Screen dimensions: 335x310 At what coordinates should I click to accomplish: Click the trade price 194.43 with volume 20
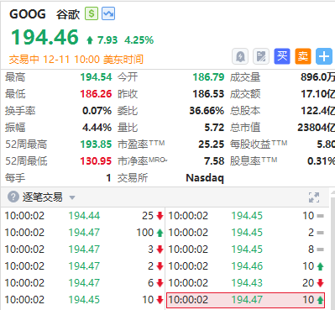tap(247, 283)
